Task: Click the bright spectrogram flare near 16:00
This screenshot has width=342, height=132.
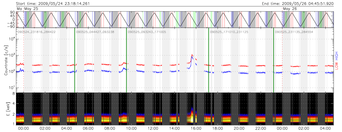Action: [192, 117]
